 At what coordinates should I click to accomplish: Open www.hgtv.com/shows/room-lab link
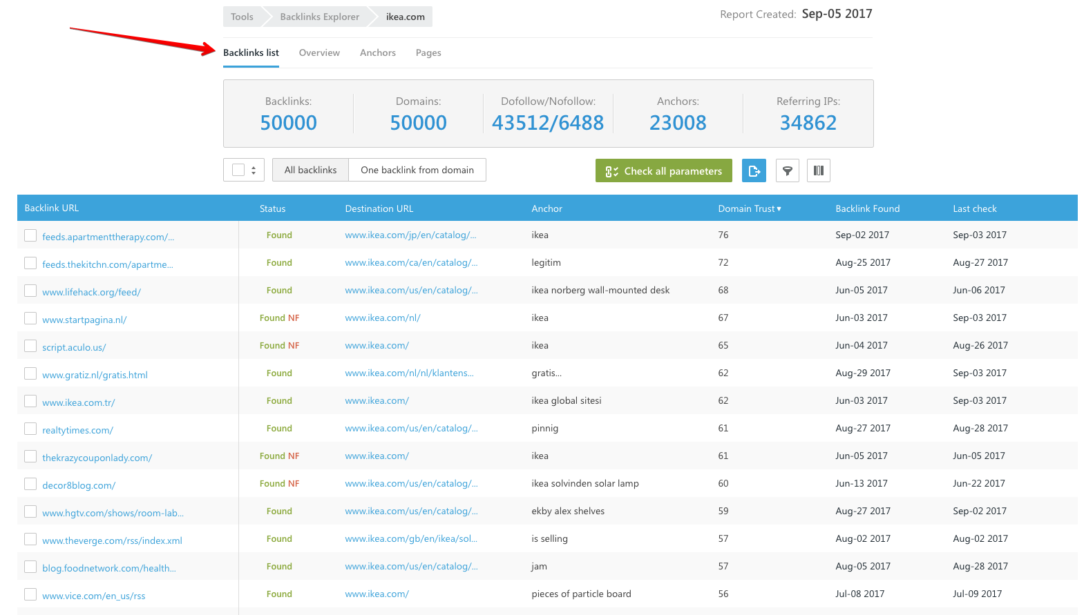pos(113,513)
